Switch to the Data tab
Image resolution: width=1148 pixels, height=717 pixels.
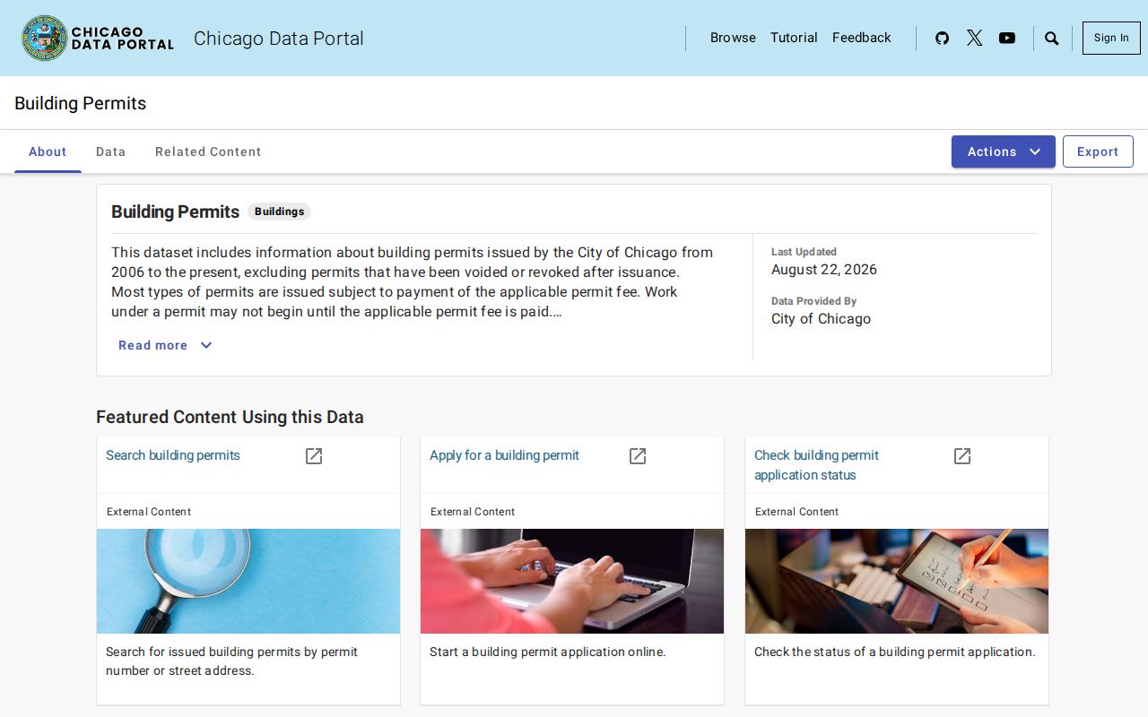(110, 151)
